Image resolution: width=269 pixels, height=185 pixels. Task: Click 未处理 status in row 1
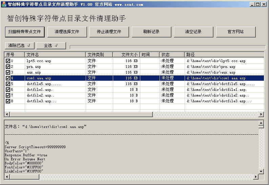click(167, 61)
